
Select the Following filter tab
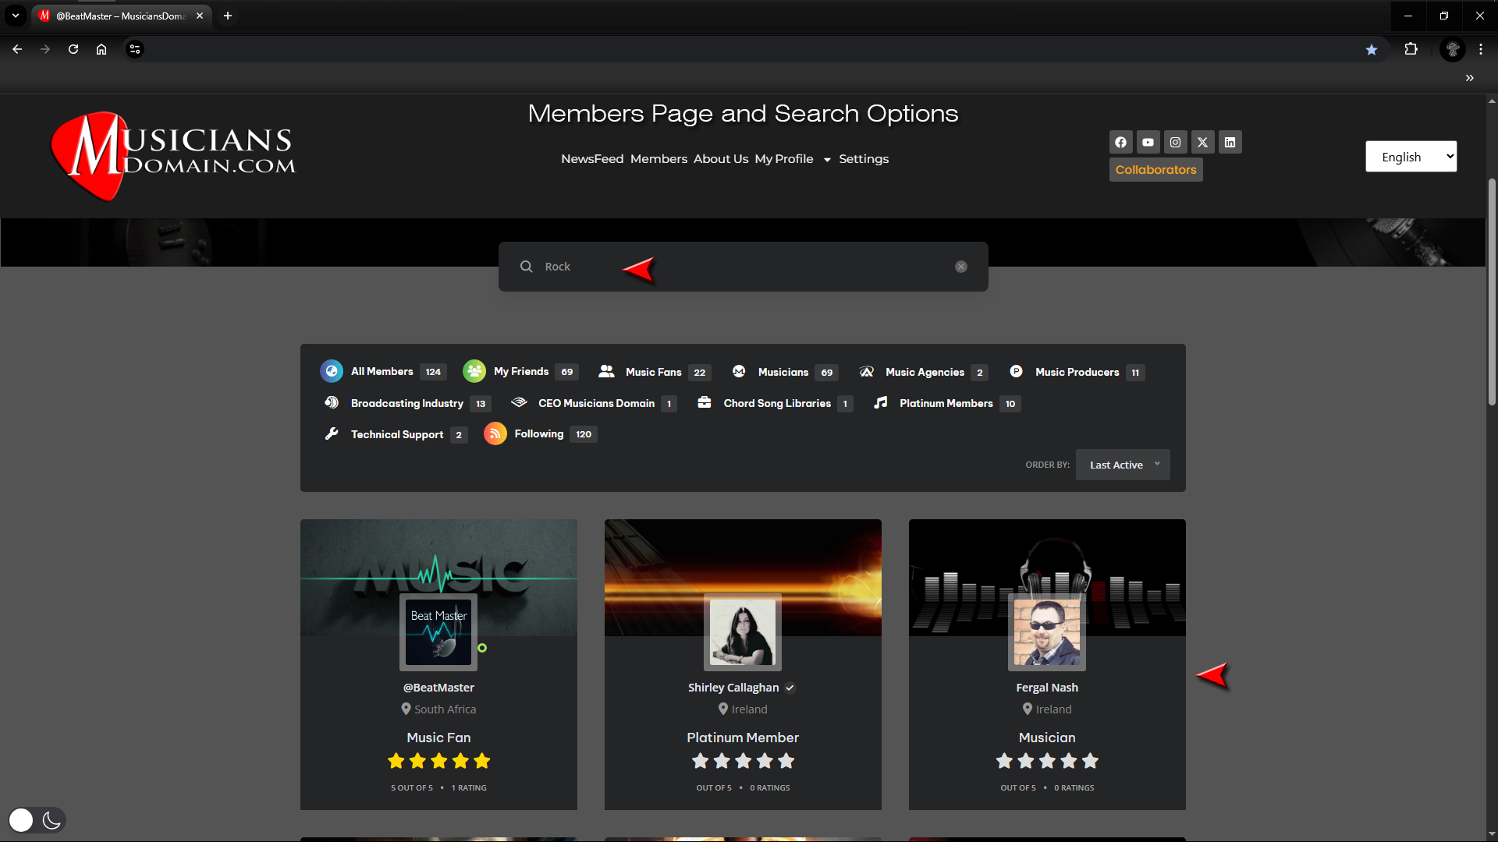pos(541,433)
